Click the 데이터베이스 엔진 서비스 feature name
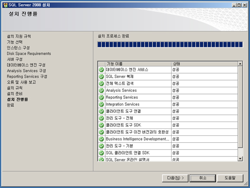Viewport: 250px width, 188px height. (127, 70)
